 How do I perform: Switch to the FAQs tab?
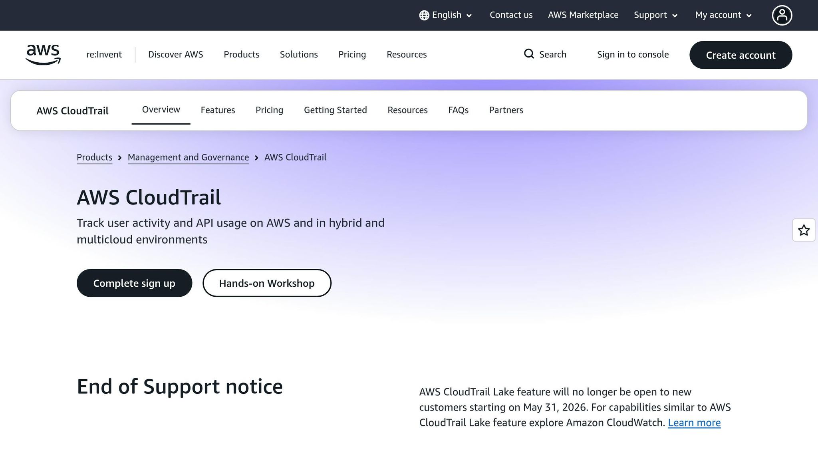458,110
